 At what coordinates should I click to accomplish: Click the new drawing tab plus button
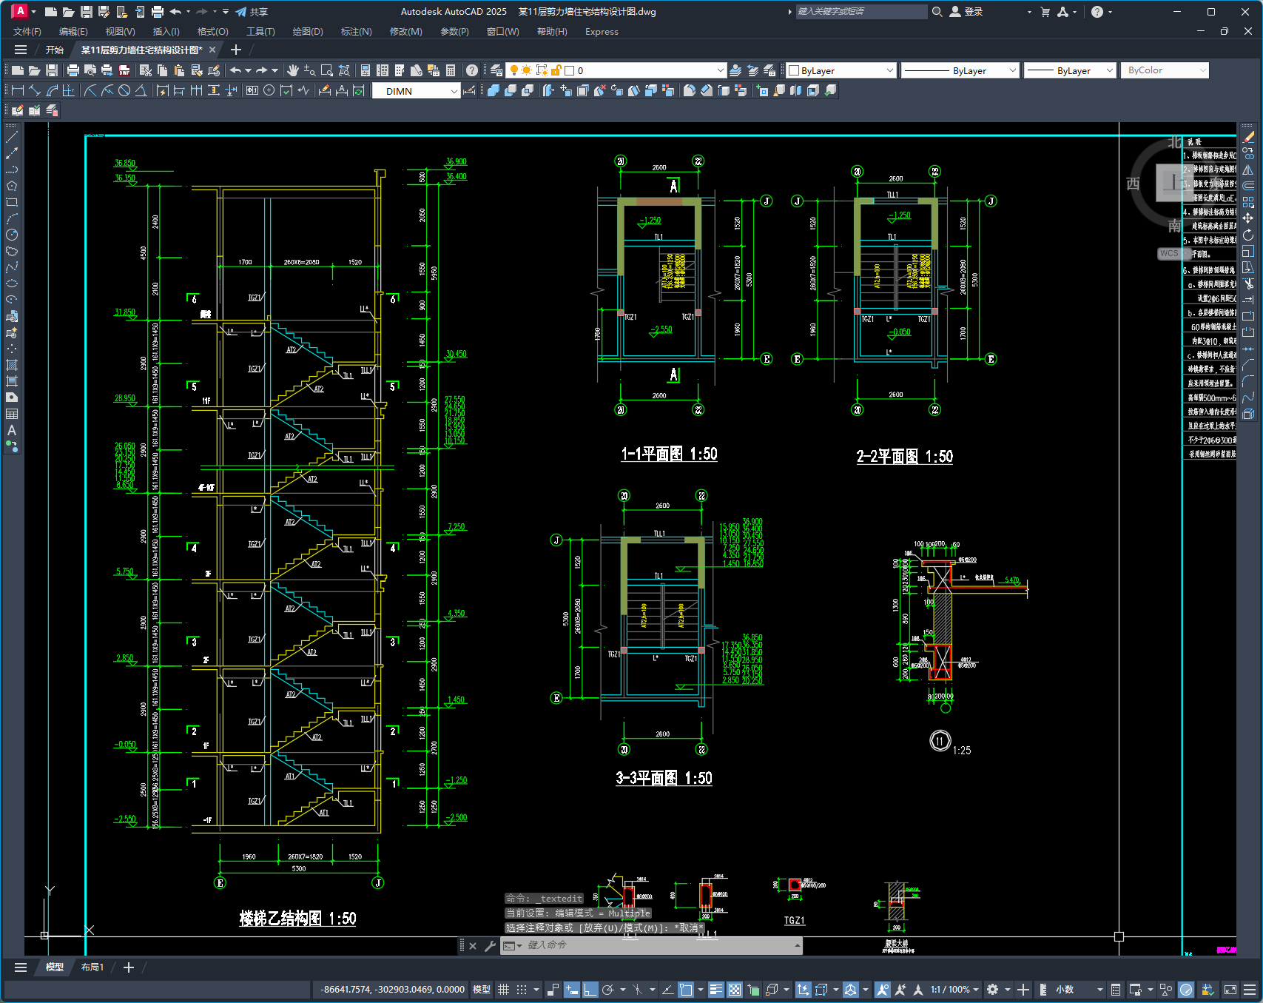click(236, 50)
